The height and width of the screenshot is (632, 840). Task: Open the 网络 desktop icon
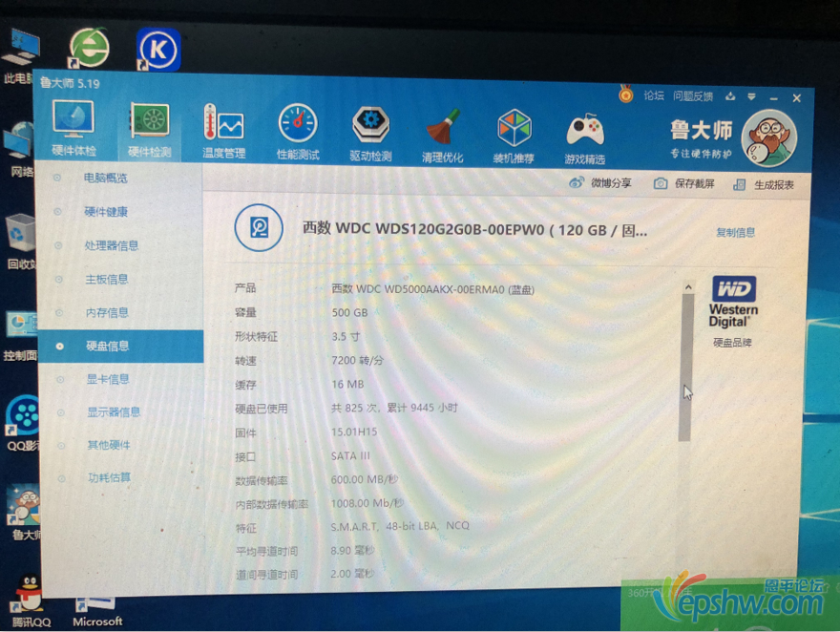point(19,150)
